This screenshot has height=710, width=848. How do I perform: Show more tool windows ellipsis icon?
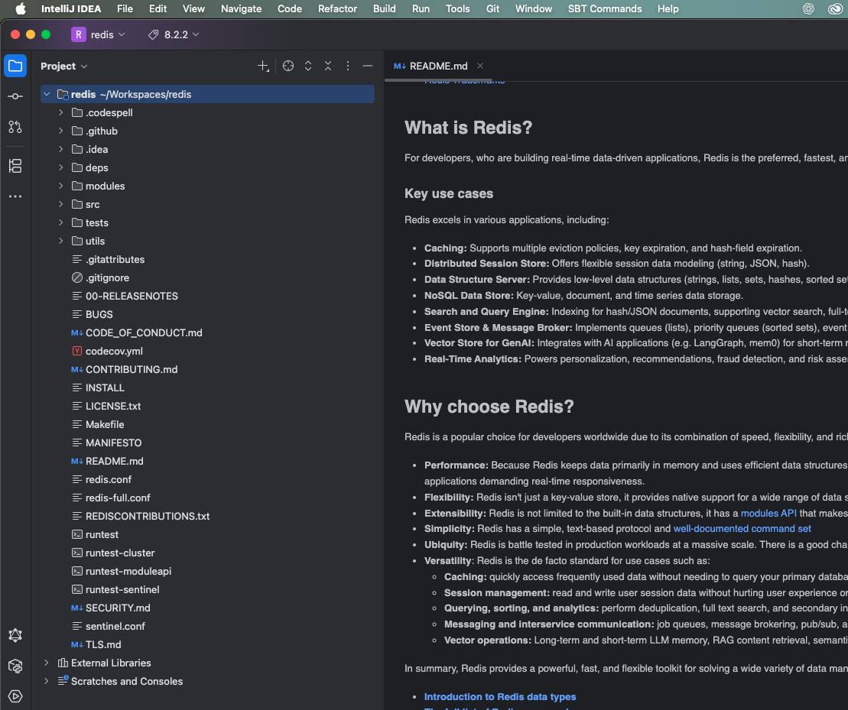click(x=15, y=196)
